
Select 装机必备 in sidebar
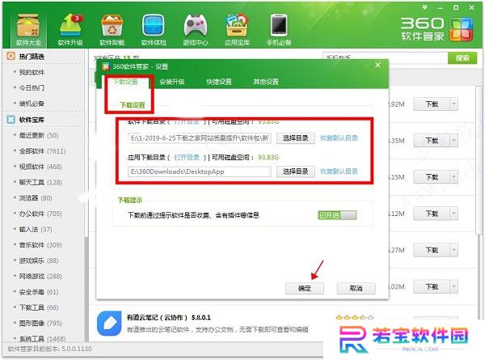pos(32,104)
